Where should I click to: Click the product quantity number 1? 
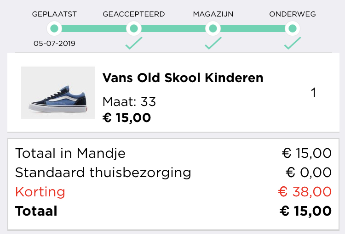coord(314,93)
